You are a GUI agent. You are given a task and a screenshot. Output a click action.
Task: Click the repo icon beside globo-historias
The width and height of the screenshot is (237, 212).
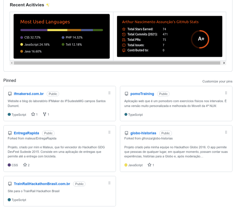tap(126, 133)
